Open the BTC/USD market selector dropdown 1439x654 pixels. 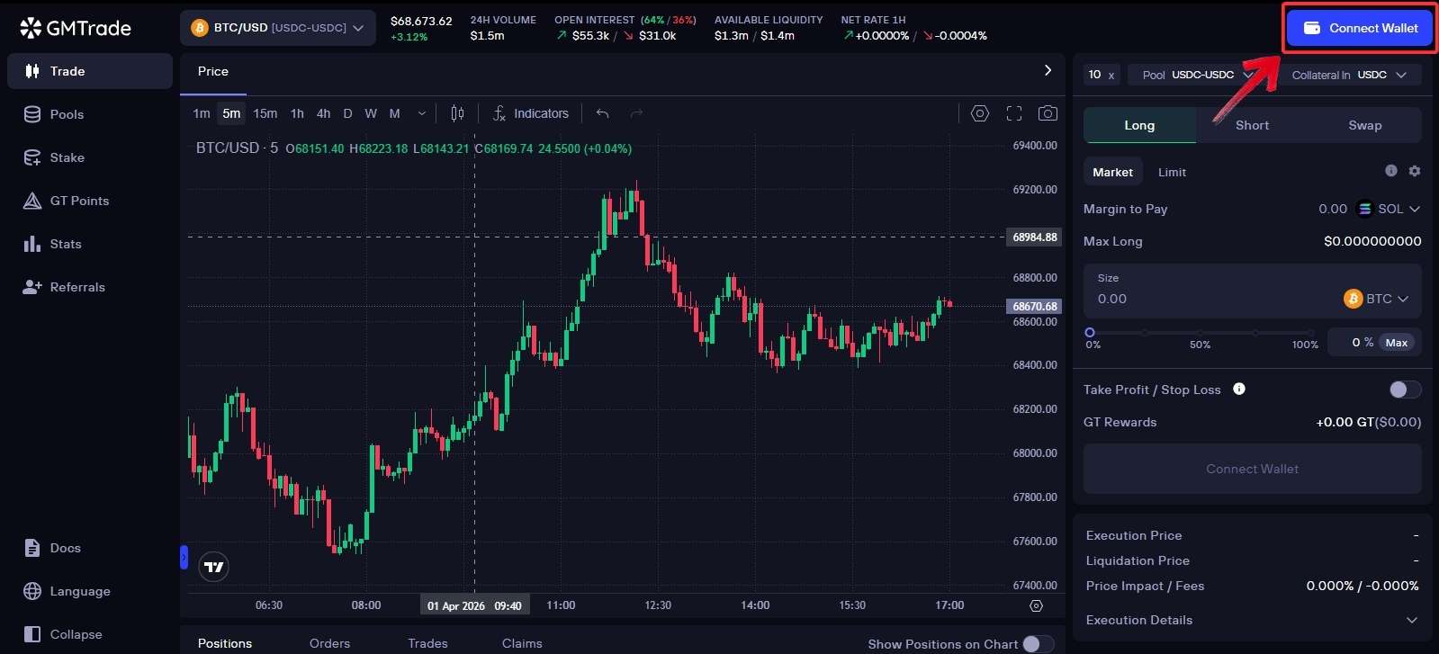278,28
